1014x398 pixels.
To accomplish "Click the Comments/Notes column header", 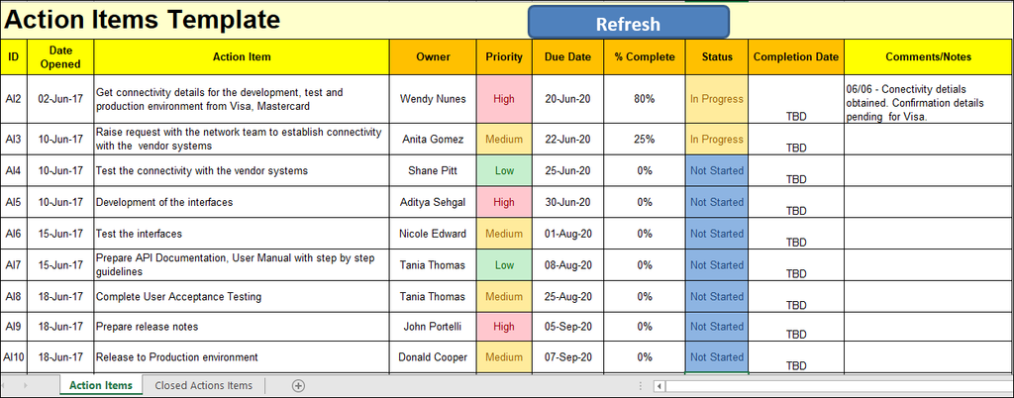I will click(x=928, y=57).
